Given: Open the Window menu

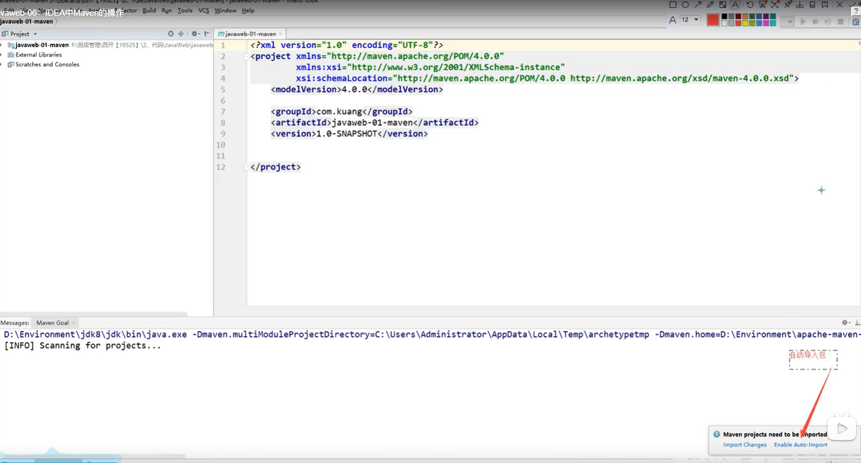Looking at the screenshot, I should [x=226, y=10].
